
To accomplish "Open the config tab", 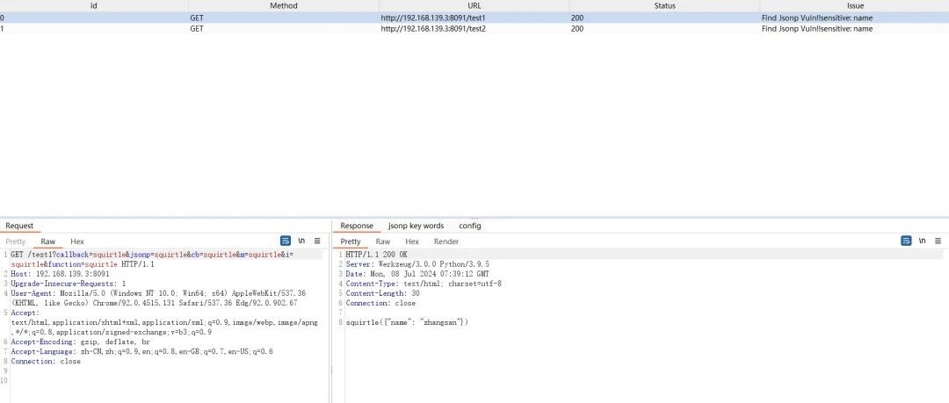I will click(x=469, y=226).
